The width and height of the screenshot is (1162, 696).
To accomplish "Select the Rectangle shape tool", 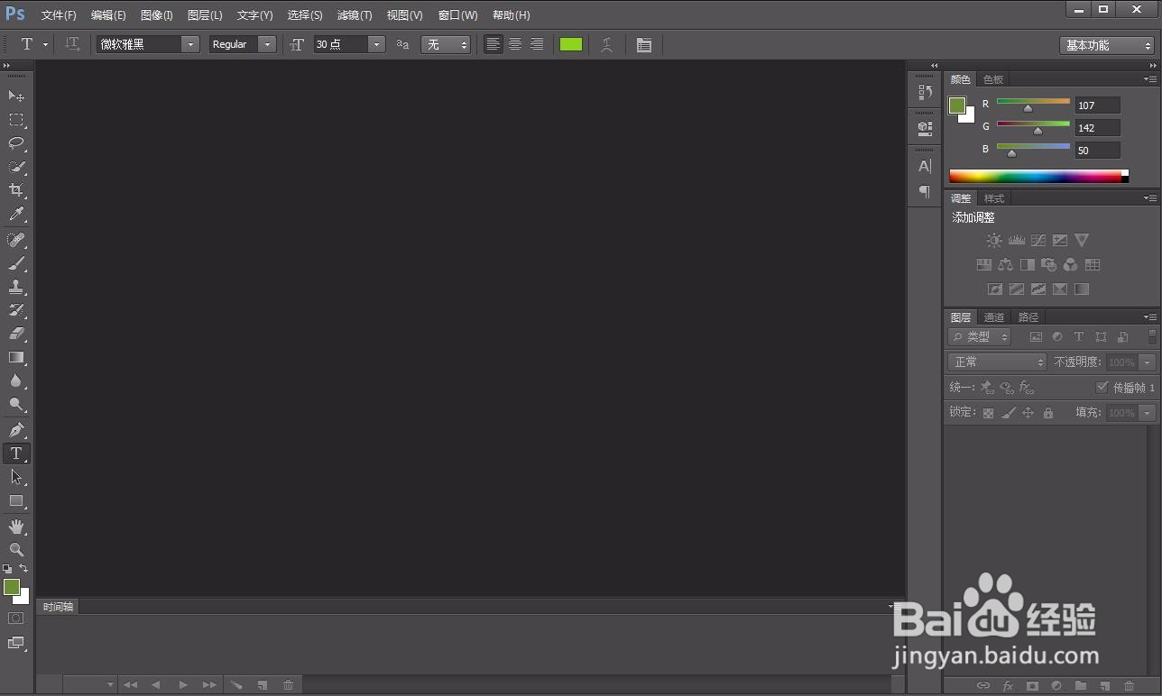I will (16, 500).
